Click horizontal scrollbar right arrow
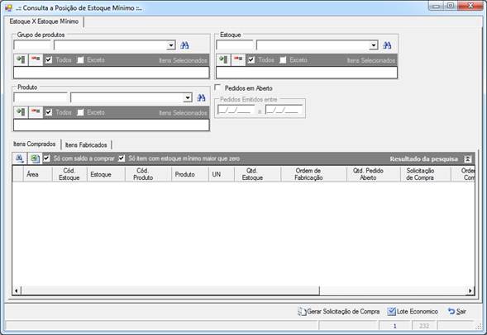The image size is (487, 335). [470, 290]
